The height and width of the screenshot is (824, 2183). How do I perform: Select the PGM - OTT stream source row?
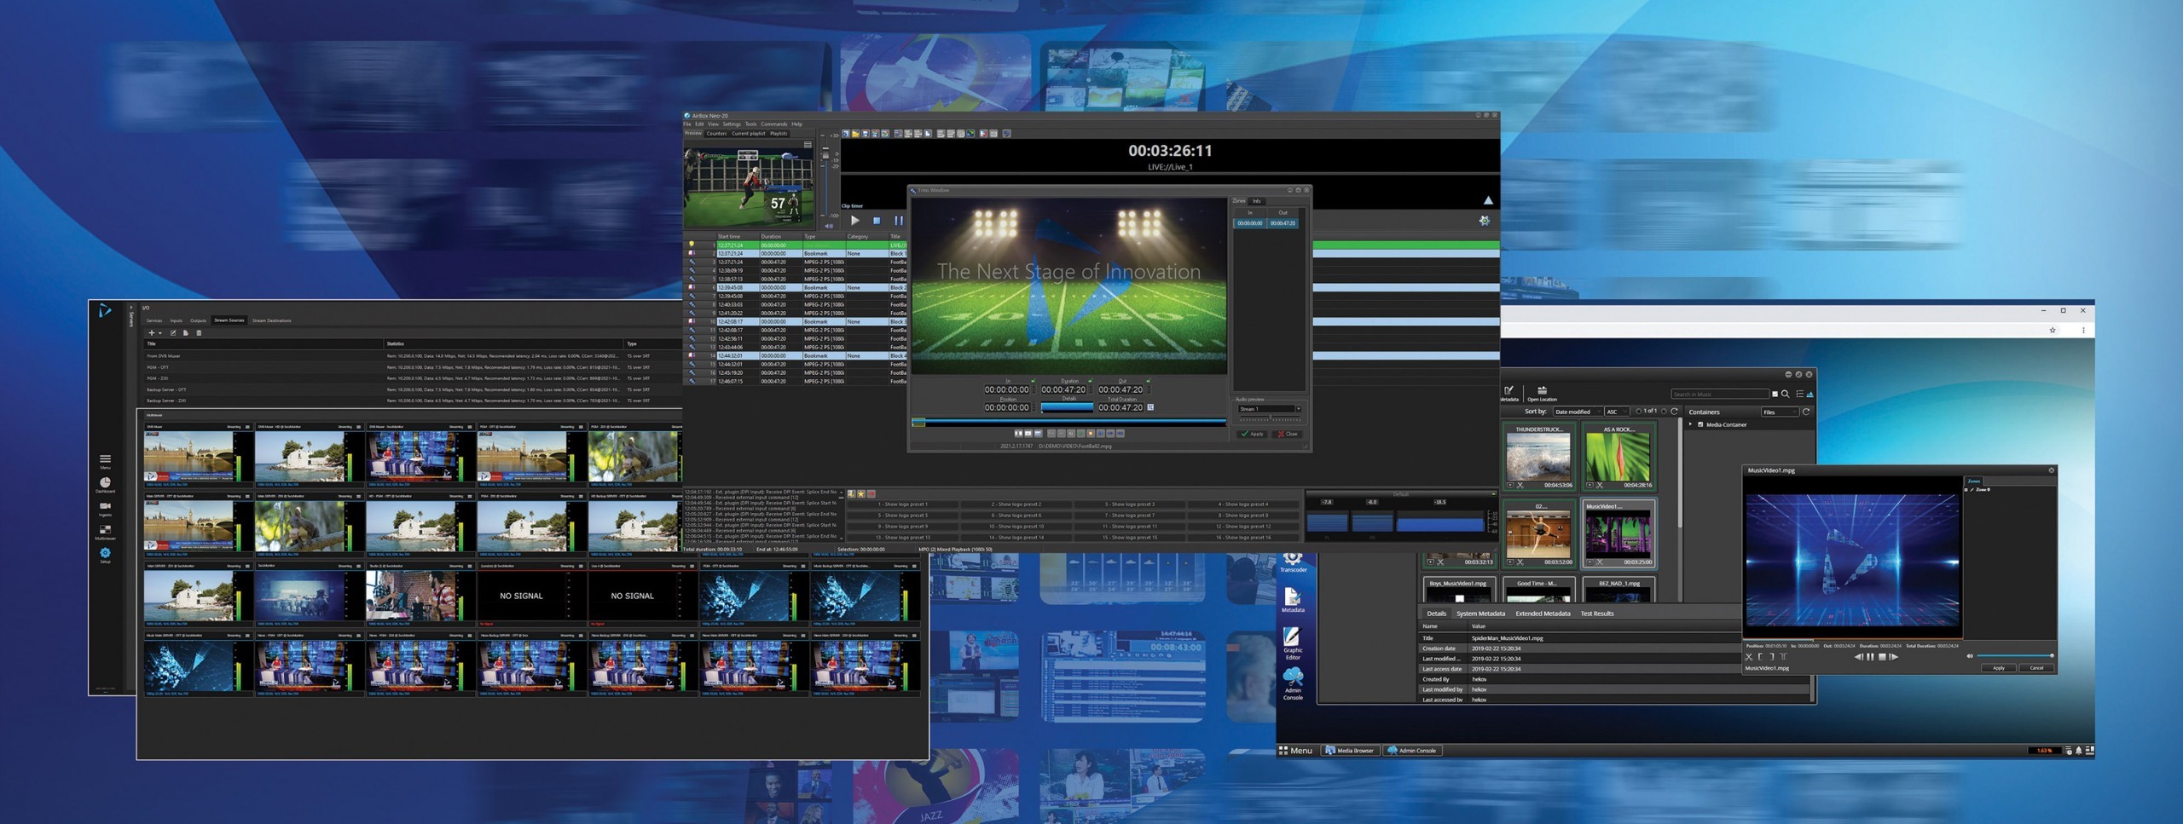[x=409, y=367]
